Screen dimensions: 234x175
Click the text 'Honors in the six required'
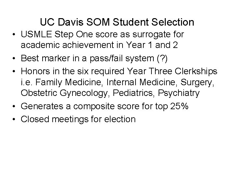pos(72,71)
